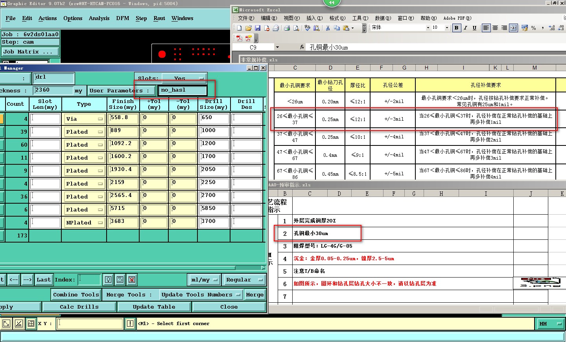Screen dimensions: 566x342
Task: Click the X Y coordinate input field
Action: pyautogui.click(x=90, y=324)
